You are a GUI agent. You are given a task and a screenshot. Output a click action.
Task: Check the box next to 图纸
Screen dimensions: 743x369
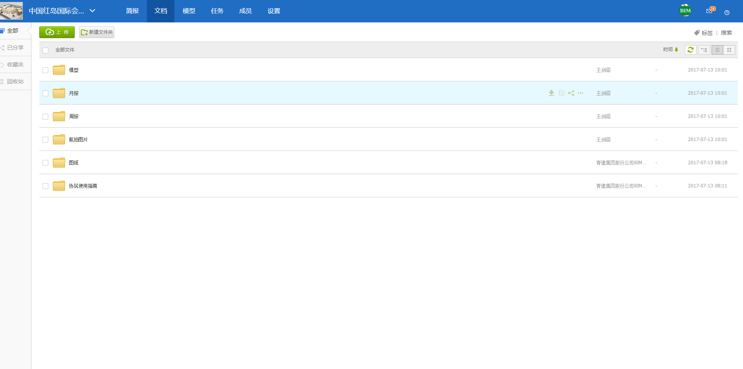[x=46, y=163]
